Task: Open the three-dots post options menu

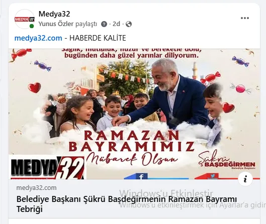Action: (x=244, y=18)
